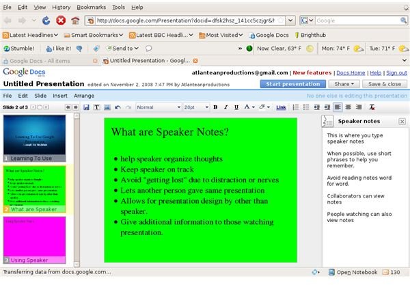The image size is (410, 285).
Task: Click the New features link
Action: click(312, 72)
